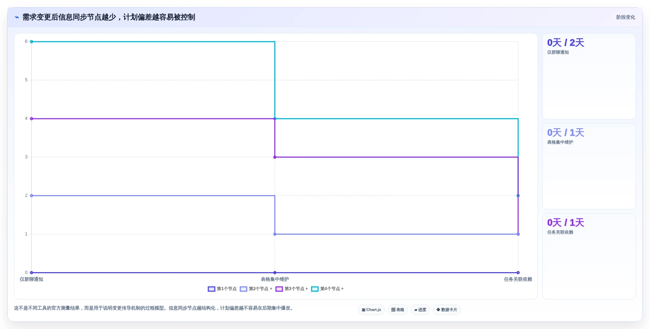Screen dimensions: 650x329
Task: Select the purple point at 仅群聊通知 value 4
Action: [32, 119]
